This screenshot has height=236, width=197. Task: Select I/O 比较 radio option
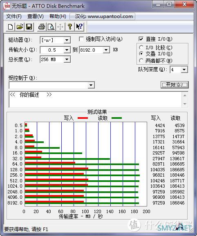coord(141,48)
